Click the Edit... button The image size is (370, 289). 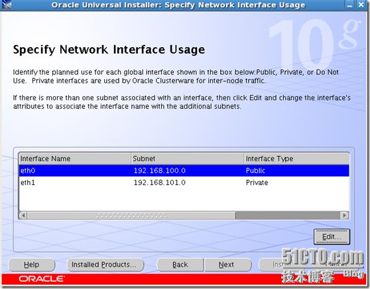(332, 237)
